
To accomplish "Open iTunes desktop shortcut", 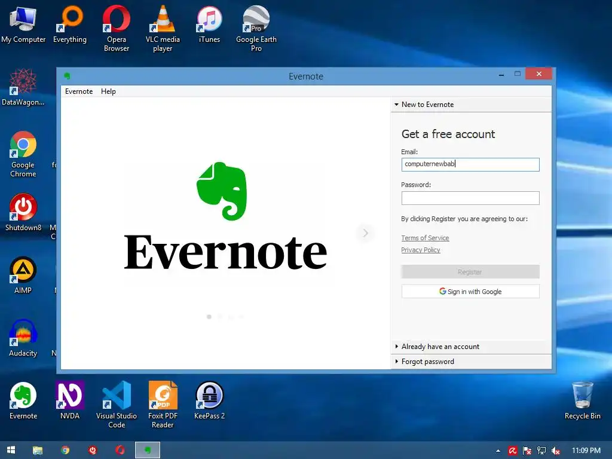I will point(209,24).
